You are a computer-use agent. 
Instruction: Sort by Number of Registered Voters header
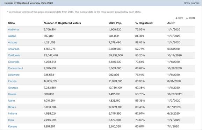click(62, 23)
